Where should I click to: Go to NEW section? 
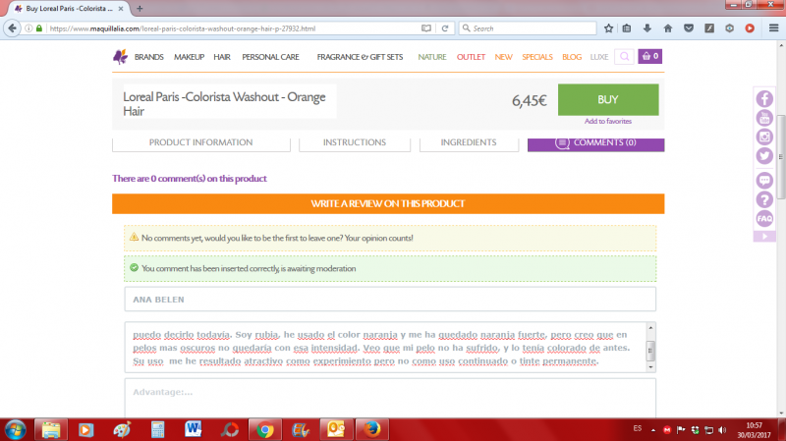[x=503, y=57]
